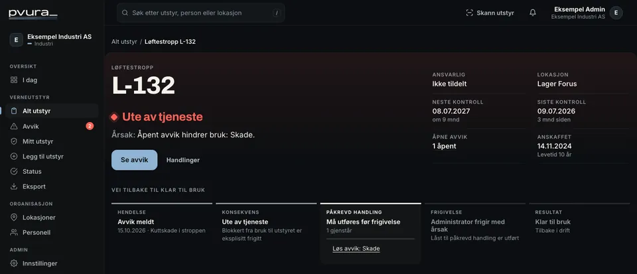Expand the Eksempel Industri AS organisation switcher
This screenshot has height=274, width=637.
click(x=52, y=40)
